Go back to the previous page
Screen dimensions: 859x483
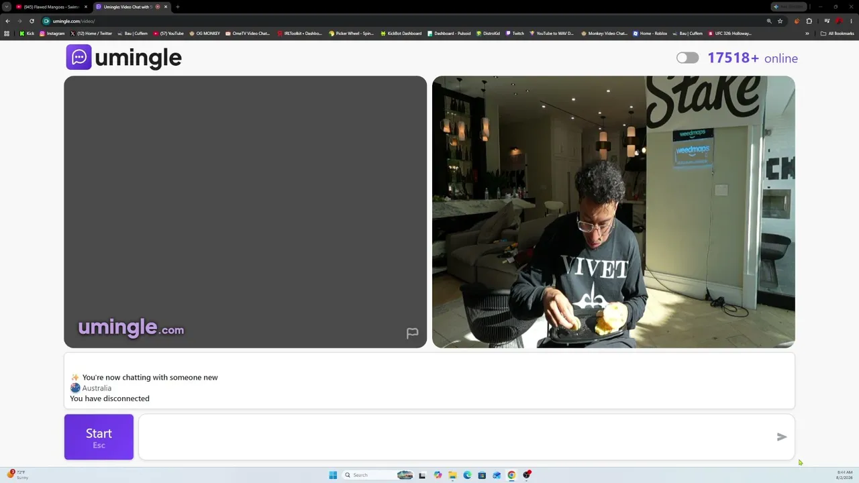coord(7,21)
